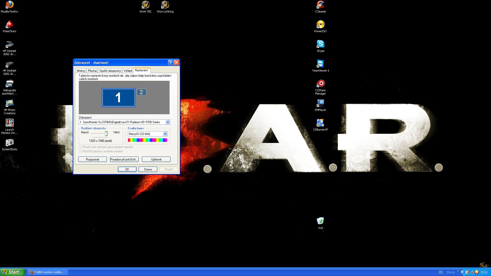Open the Kvalita barev color depth dropdown
Viewport: 491px width, 276px height.
(165, 134)
